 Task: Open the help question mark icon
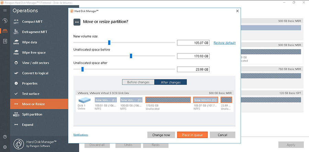(x=5, y=137)
